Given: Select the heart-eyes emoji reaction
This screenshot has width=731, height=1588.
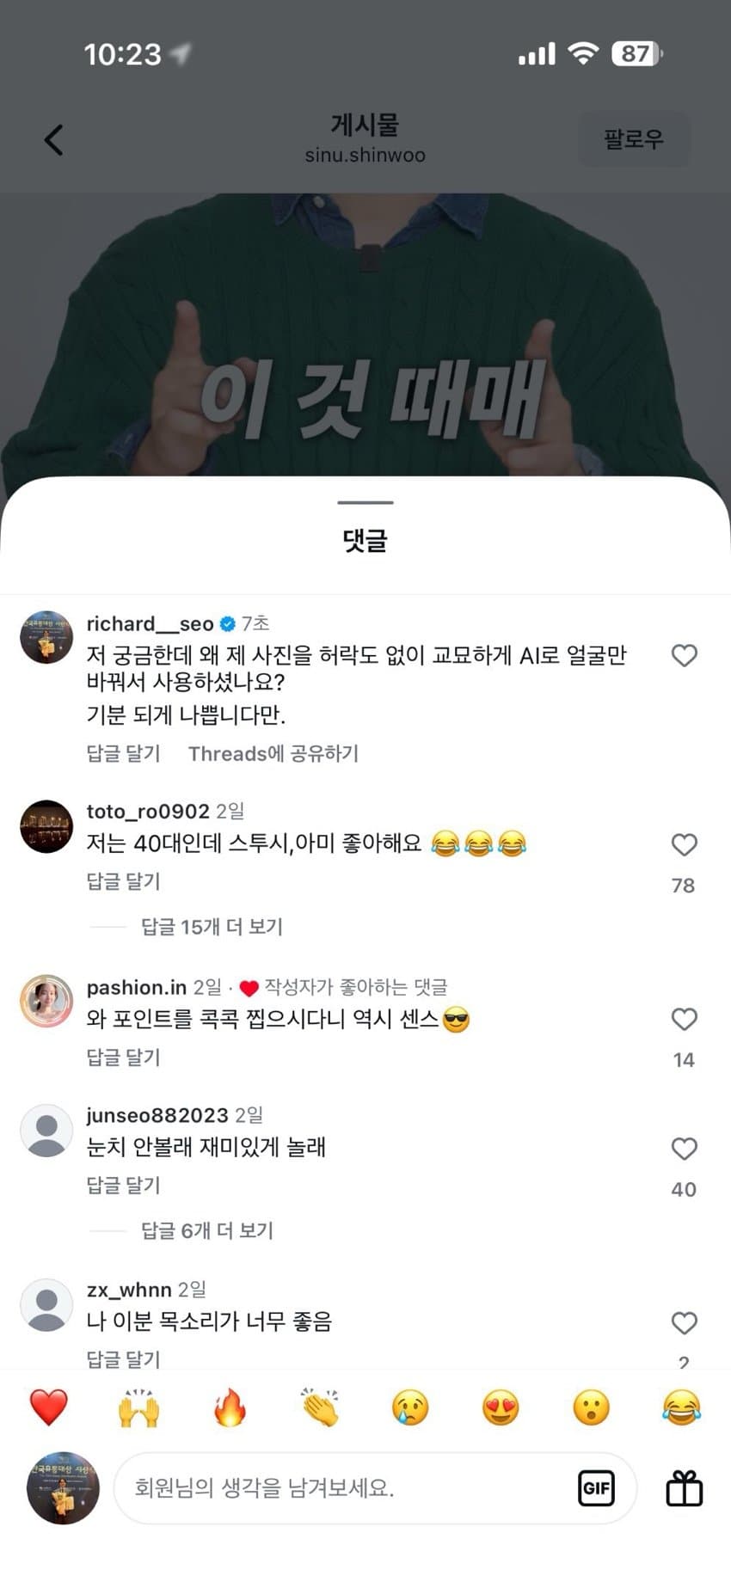Looking at the screenshot, I should (x=501, y=1408).
